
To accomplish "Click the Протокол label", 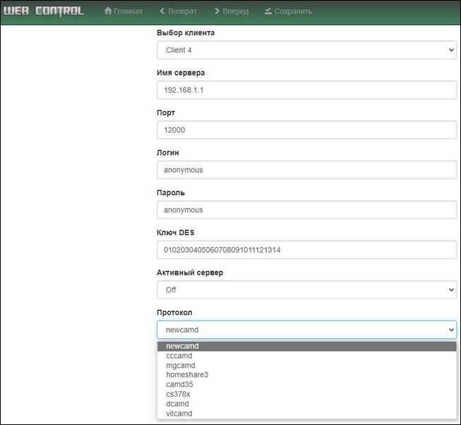I will point(174,313).
